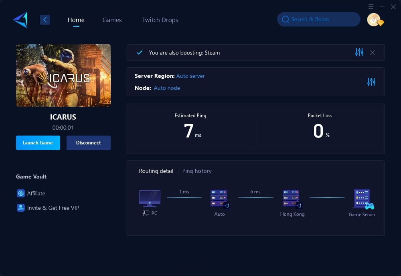Screen dimensions: 401x276
Task: Open the ICARUS game cover thumbnail
Action: coord(63,75)
